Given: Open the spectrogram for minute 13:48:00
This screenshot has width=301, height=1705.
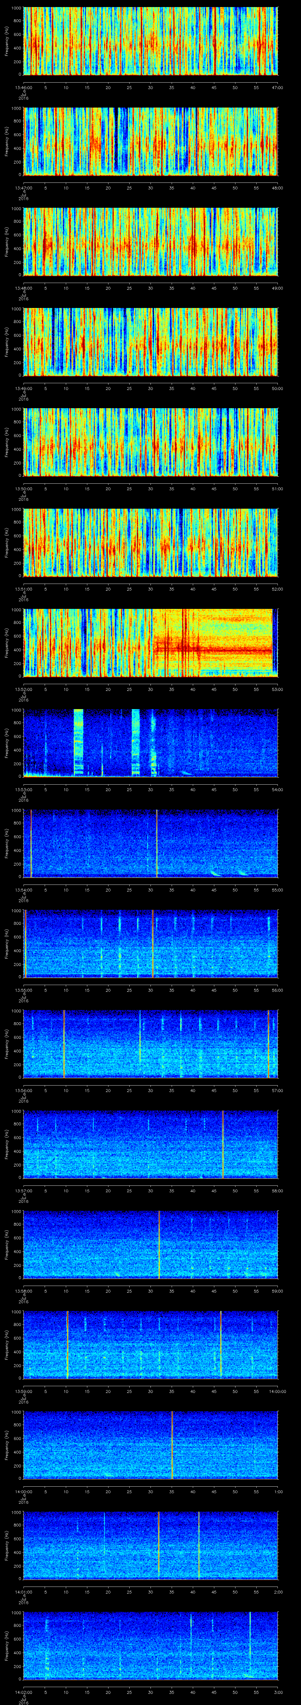Looking at the screenshot, I should coord(151,242).
